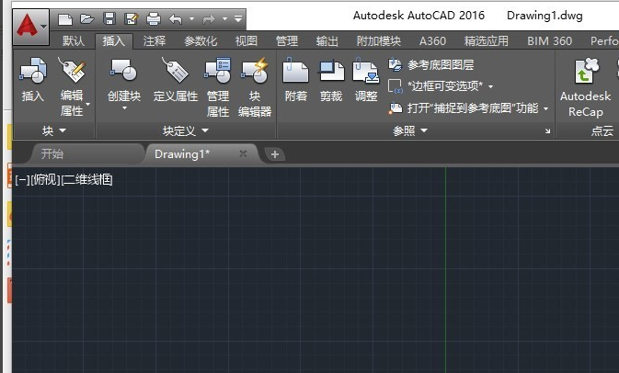Click the Save icon in quick access toolbar
The height and width of the screenshot is (373, 619).
109,17
